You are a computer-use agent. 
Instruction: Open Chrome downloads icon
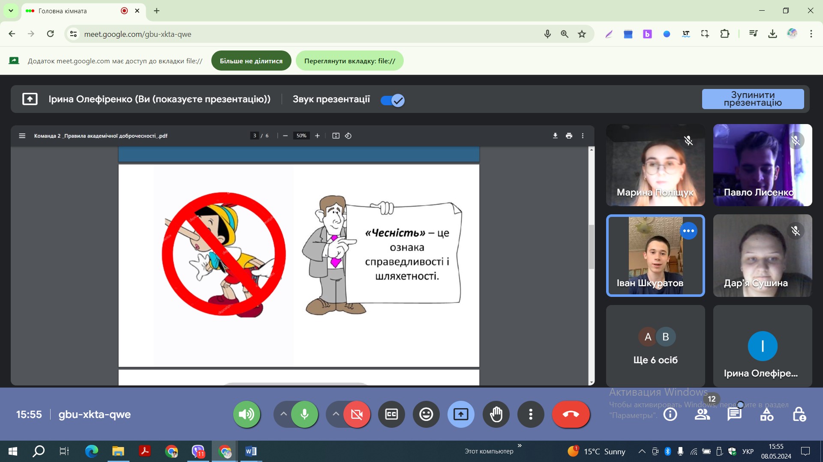[772, 34]
